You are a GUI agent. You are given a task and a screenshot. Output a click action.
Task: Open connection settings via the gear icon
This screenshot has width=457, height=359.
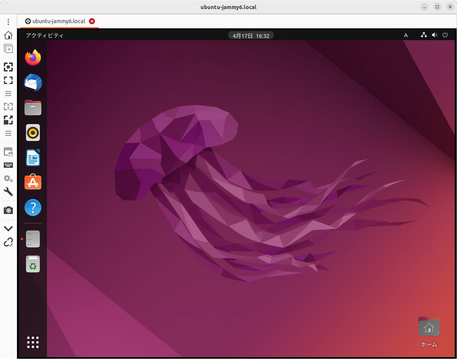(x=8, y=178)
